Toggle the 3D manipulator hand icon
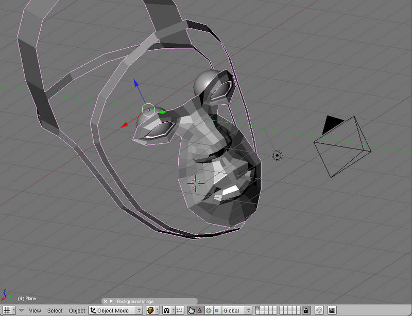The width and height of the screenshot is (412, 316). click(191, 310)
